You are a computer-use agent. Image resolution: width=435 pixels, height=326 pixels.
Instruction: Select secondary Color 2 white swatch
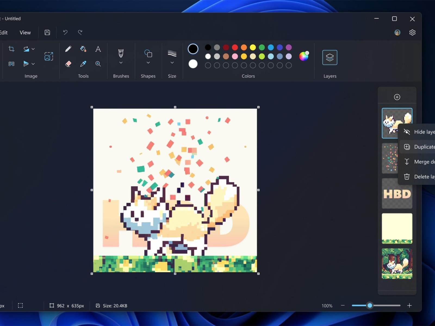193,64
